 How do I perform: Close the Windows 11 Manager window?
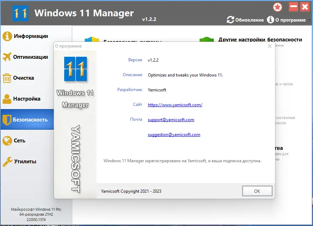click(305, 7)
